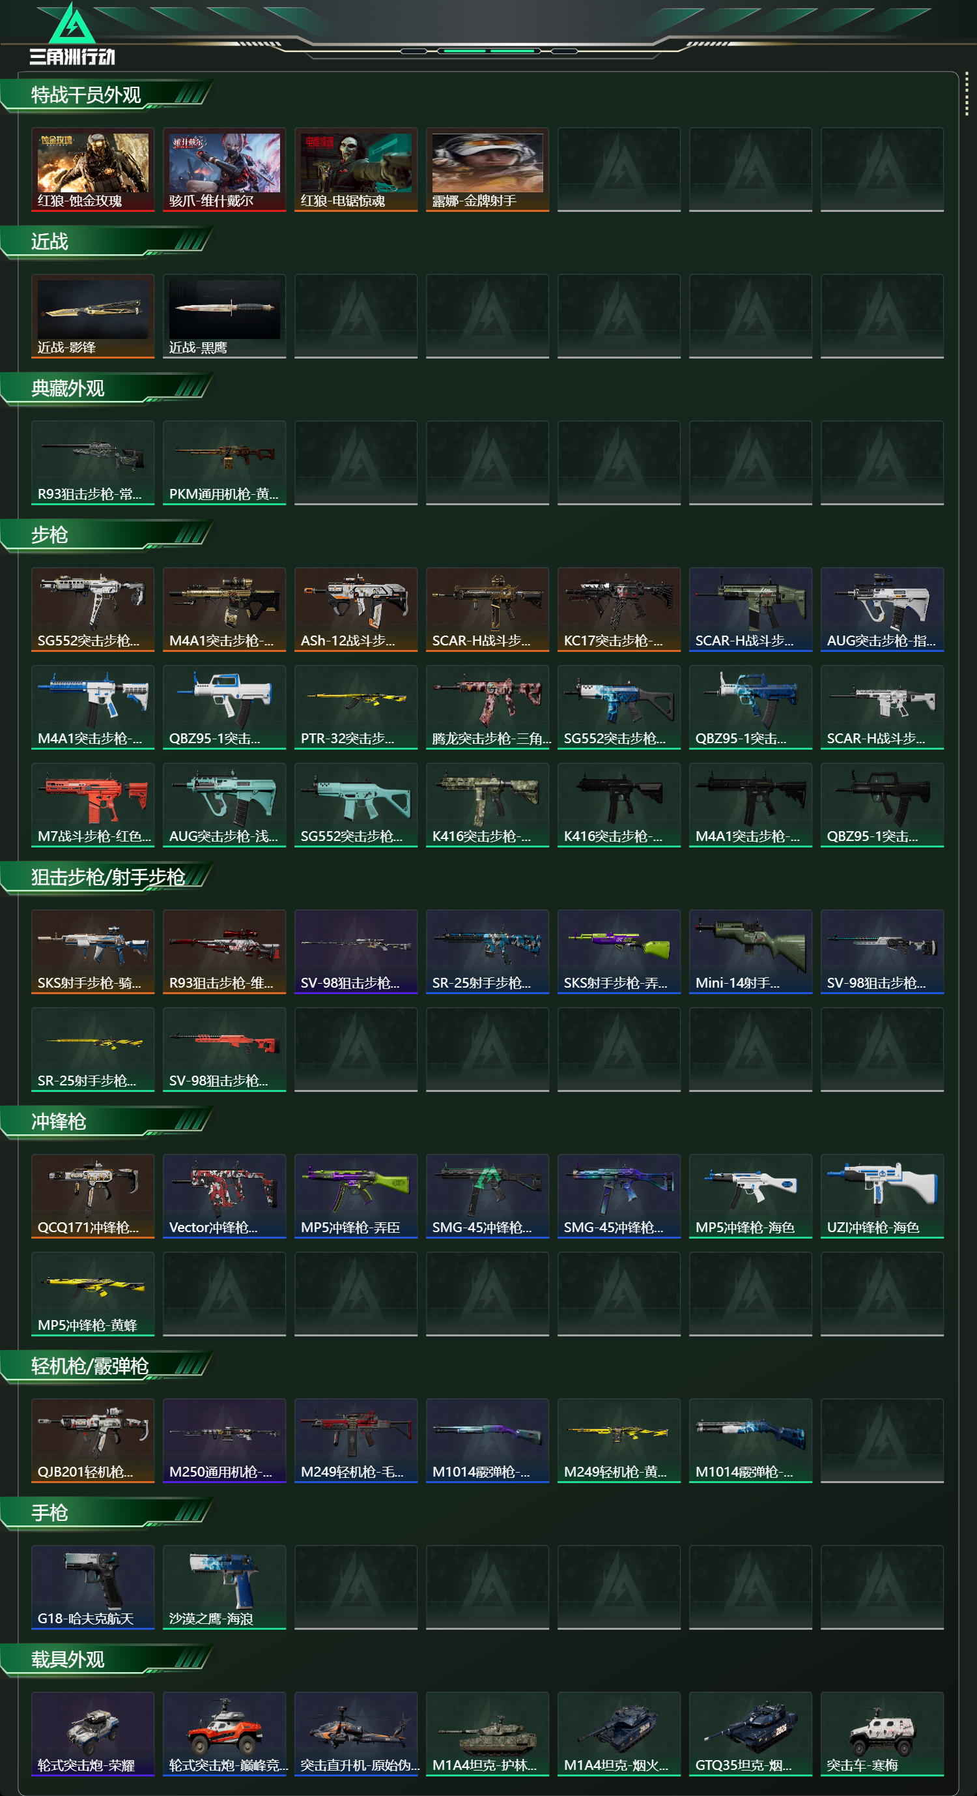Select the 近战-影锋 melee weapon
Image resolution: width=977 pixels, height=1796 pixels.
click(92, 317)
